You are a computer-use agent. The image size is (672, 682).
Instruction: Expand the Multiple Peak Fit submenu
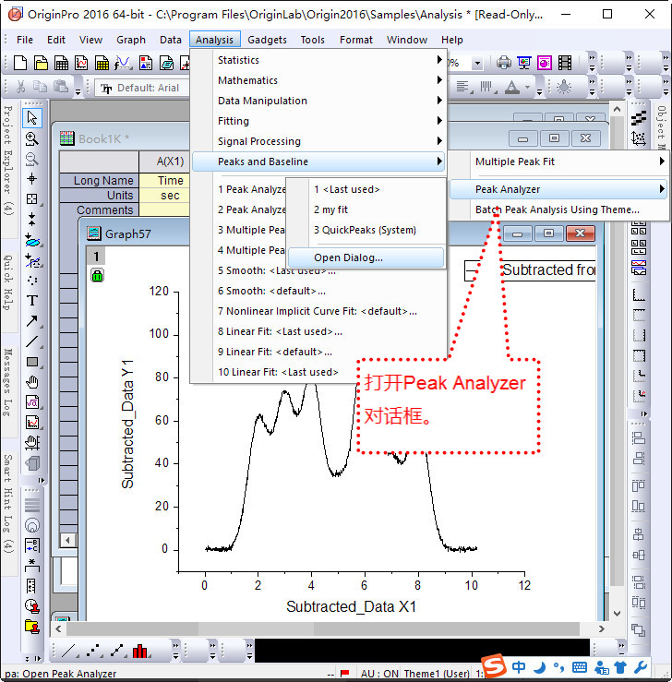(x=569, y=162)
